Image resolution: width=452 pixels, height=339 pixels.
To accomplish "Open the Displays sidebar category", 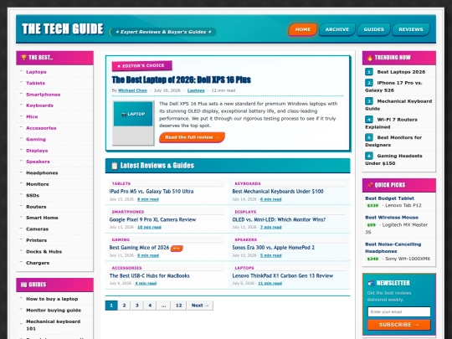I will tap(37, 151).
